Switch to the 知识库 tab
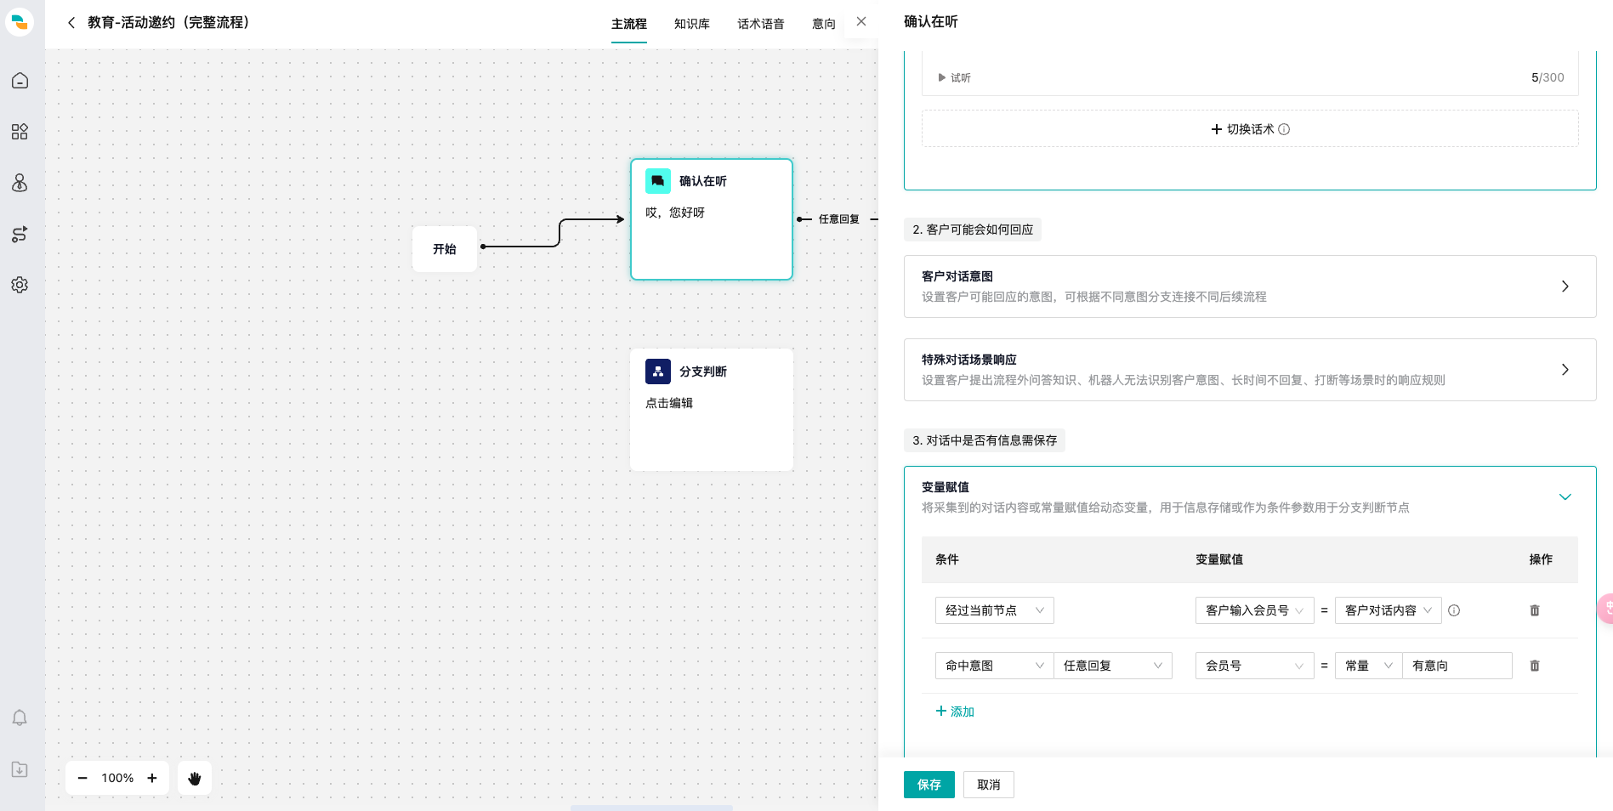 click(x=692, y=24)
